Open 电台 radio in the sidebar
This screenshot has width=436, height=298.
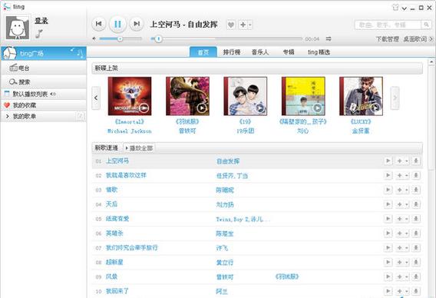tap(44, 68)
